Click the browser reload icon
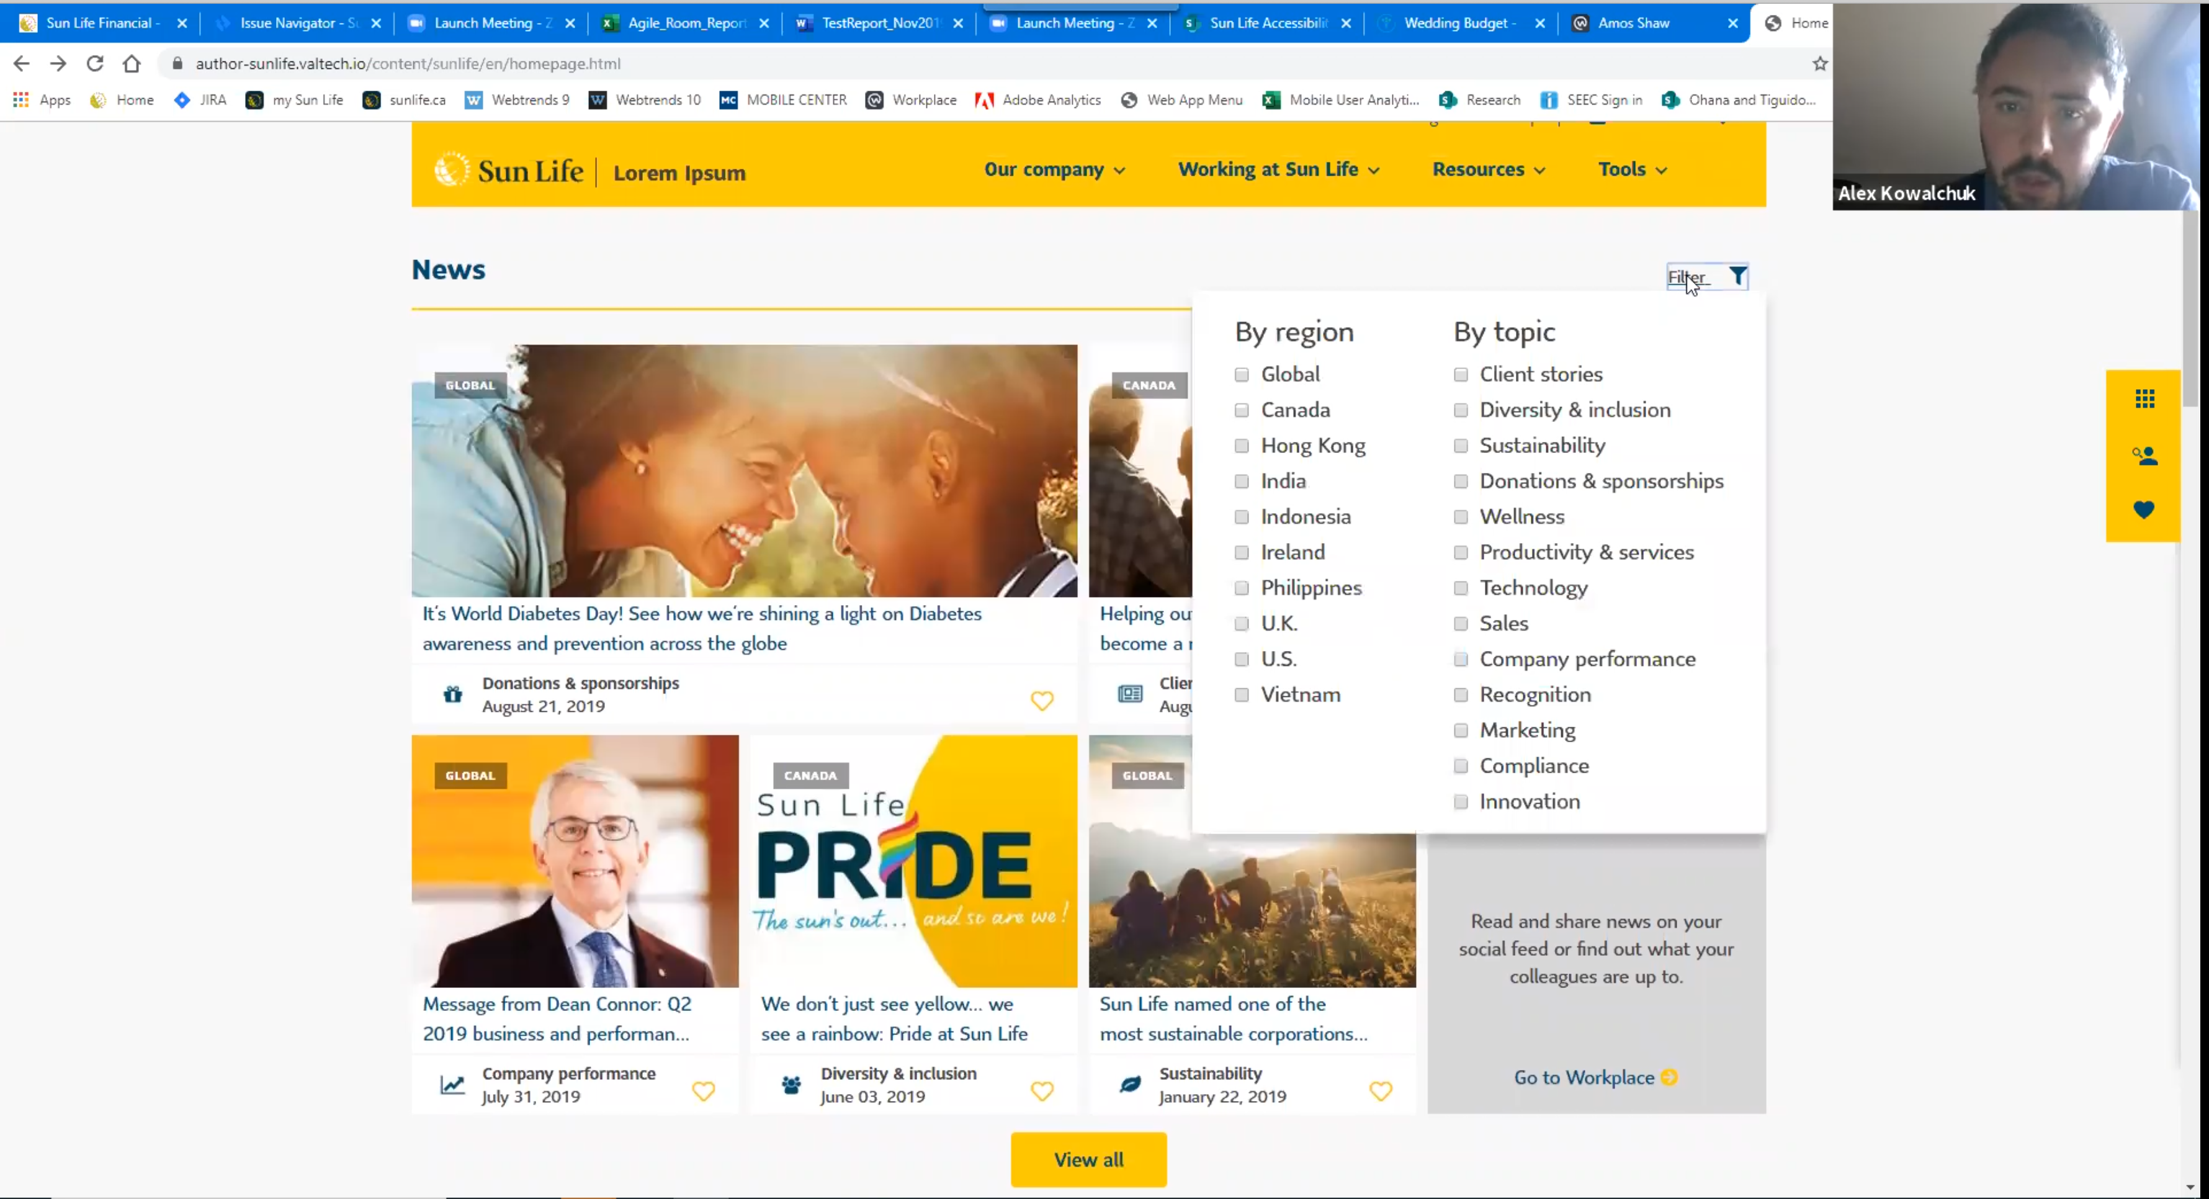2209x1199 pixels. click(95, 63)
